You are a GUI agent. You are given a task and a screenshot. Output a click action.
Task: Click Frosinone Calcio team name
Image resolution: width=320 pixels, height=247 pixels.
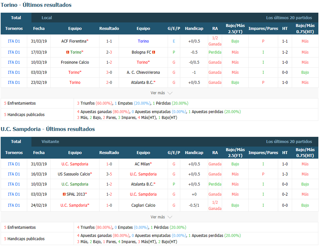[x=75, y=62]
